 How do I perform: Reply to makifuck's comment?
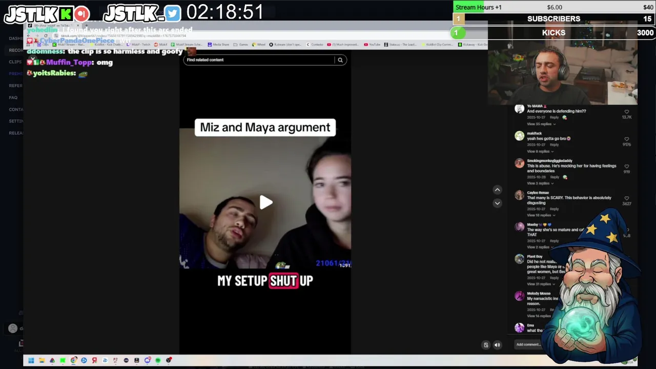pos(554,145)
